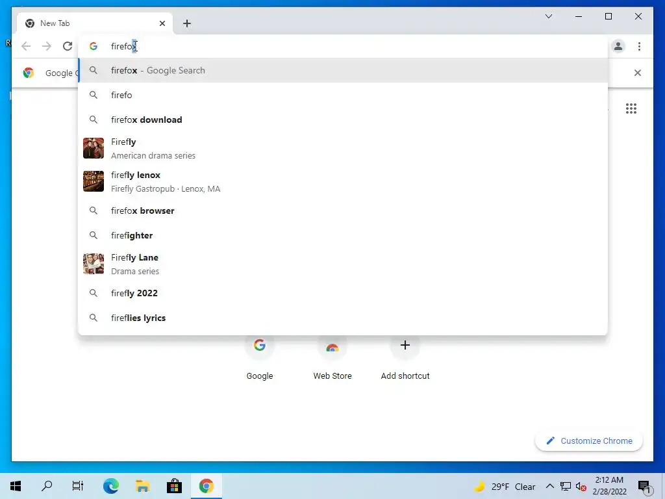Screen dimensions: 665x499
Task: Go back with the left arrow button
Action: (x=26, y=46)
